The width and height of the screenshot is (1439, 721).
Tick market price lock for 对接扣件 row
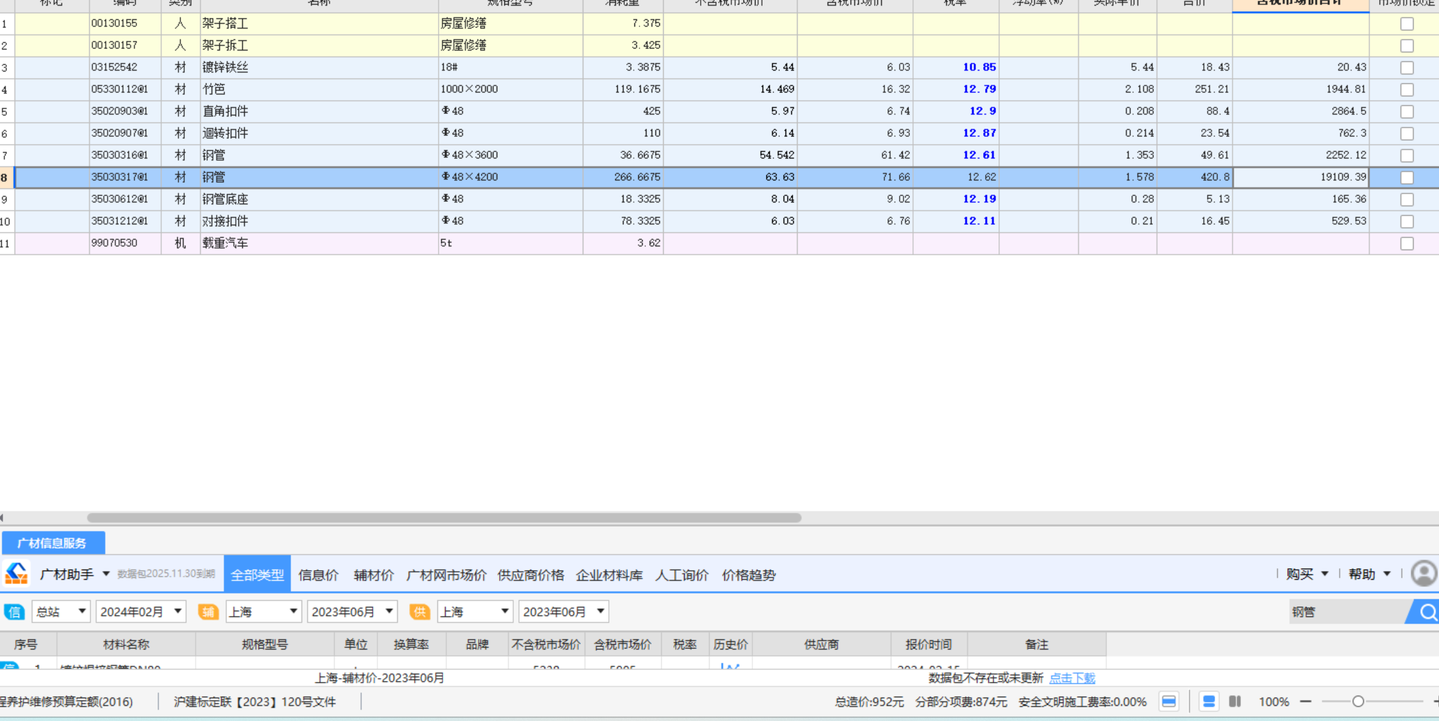[1406, 222]
